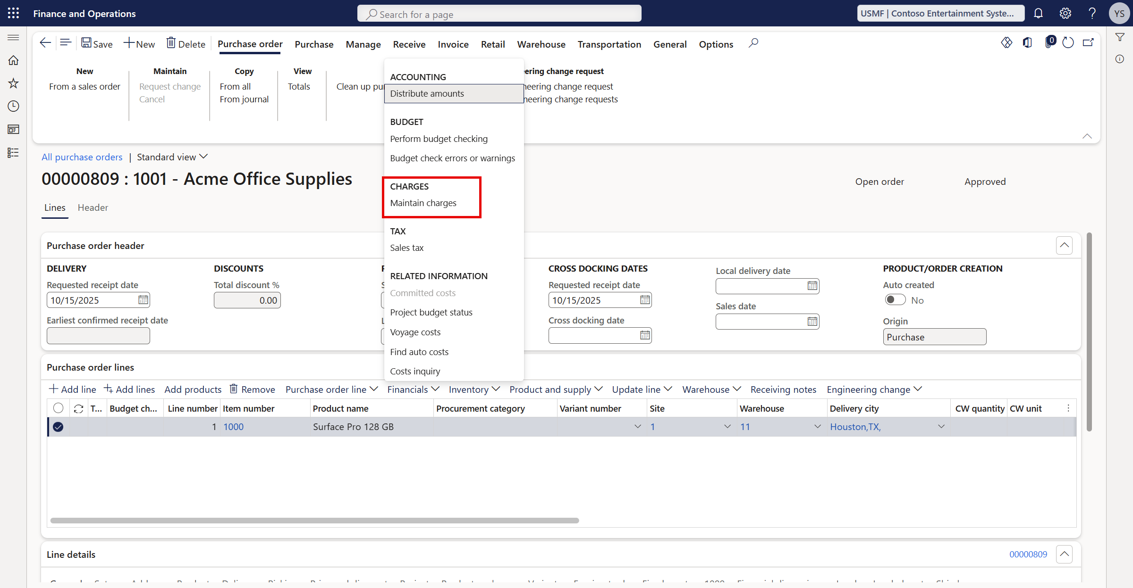Click the select-all rows circle in grid header
The width and height of the screenshot is (1133, 588).
(58, 408)
